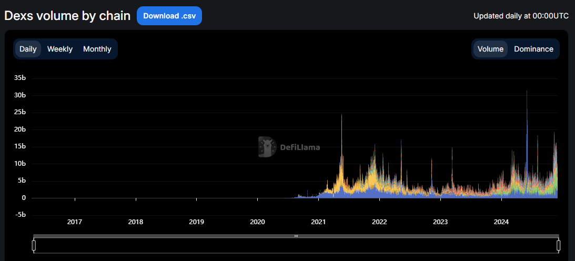Grab the left range slider handle
575x261 pixels.
coord(34,245)
